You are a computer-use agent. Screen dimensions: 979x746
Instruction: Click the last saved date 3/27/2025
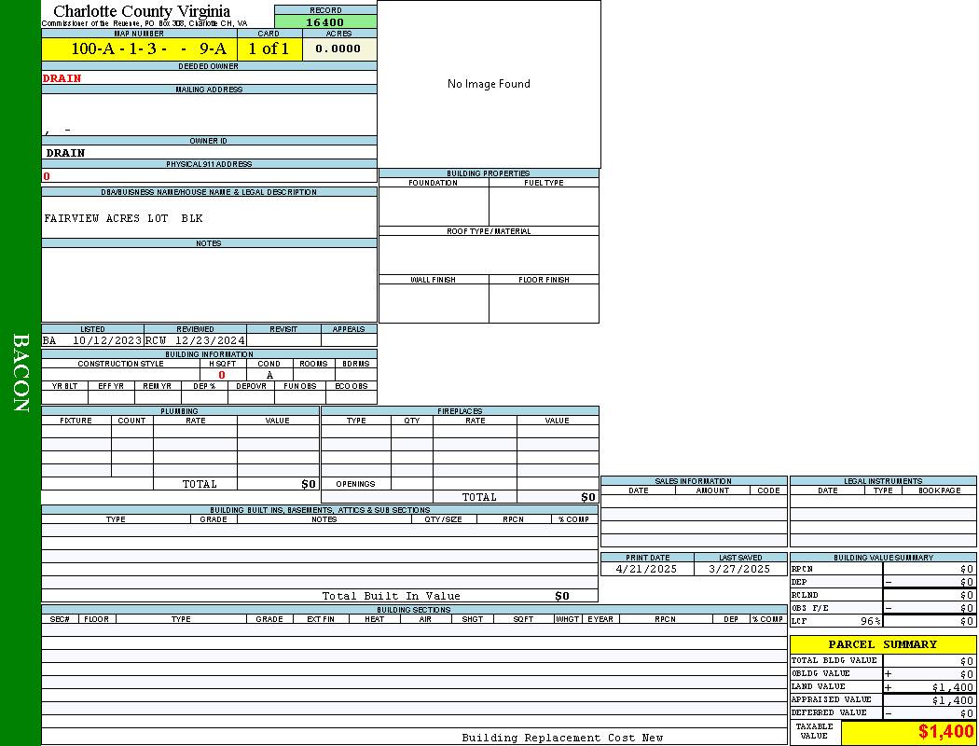(x=739, y=569)
